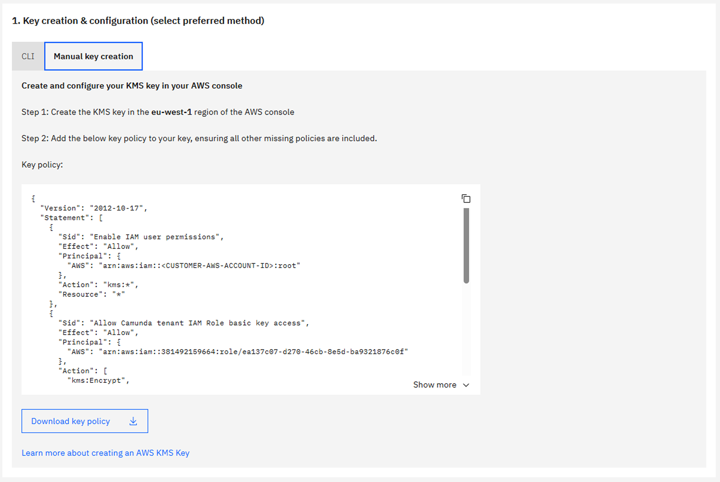This screenshot has height=482, width=720.
Task: Click the Step 2 instruction text
Action: pyautogui.click(x=199, y=138)
